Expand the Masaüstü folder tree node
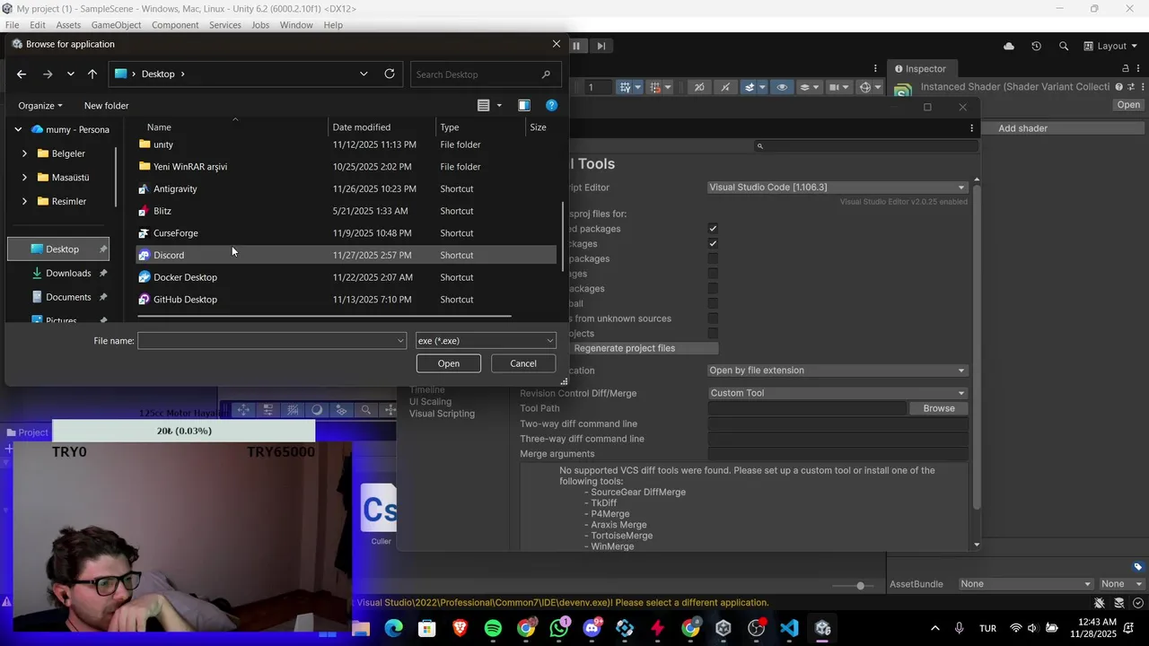Image resolution: width=1149 pixels, height=646 pixels. [24, 178]
